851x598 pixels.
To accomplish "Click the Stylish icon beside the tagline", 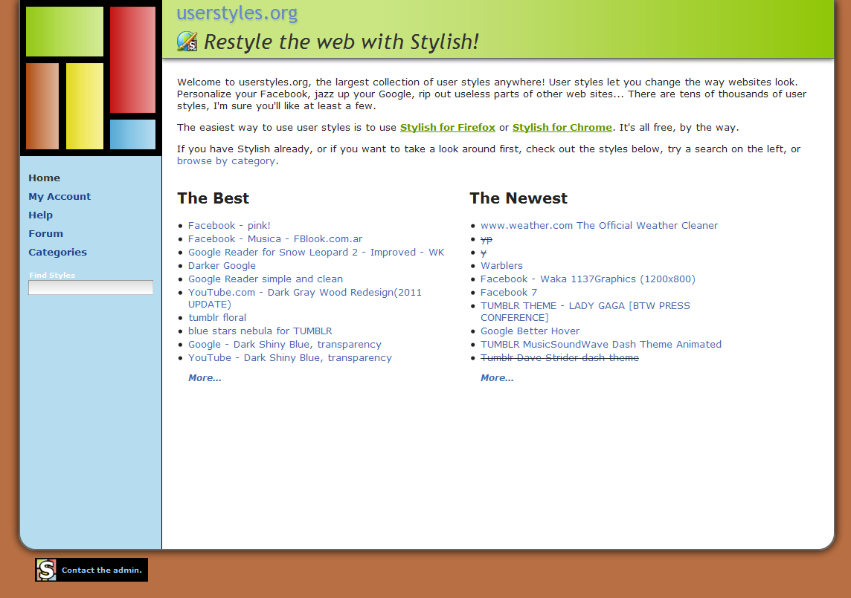I will tap(187, 42).
